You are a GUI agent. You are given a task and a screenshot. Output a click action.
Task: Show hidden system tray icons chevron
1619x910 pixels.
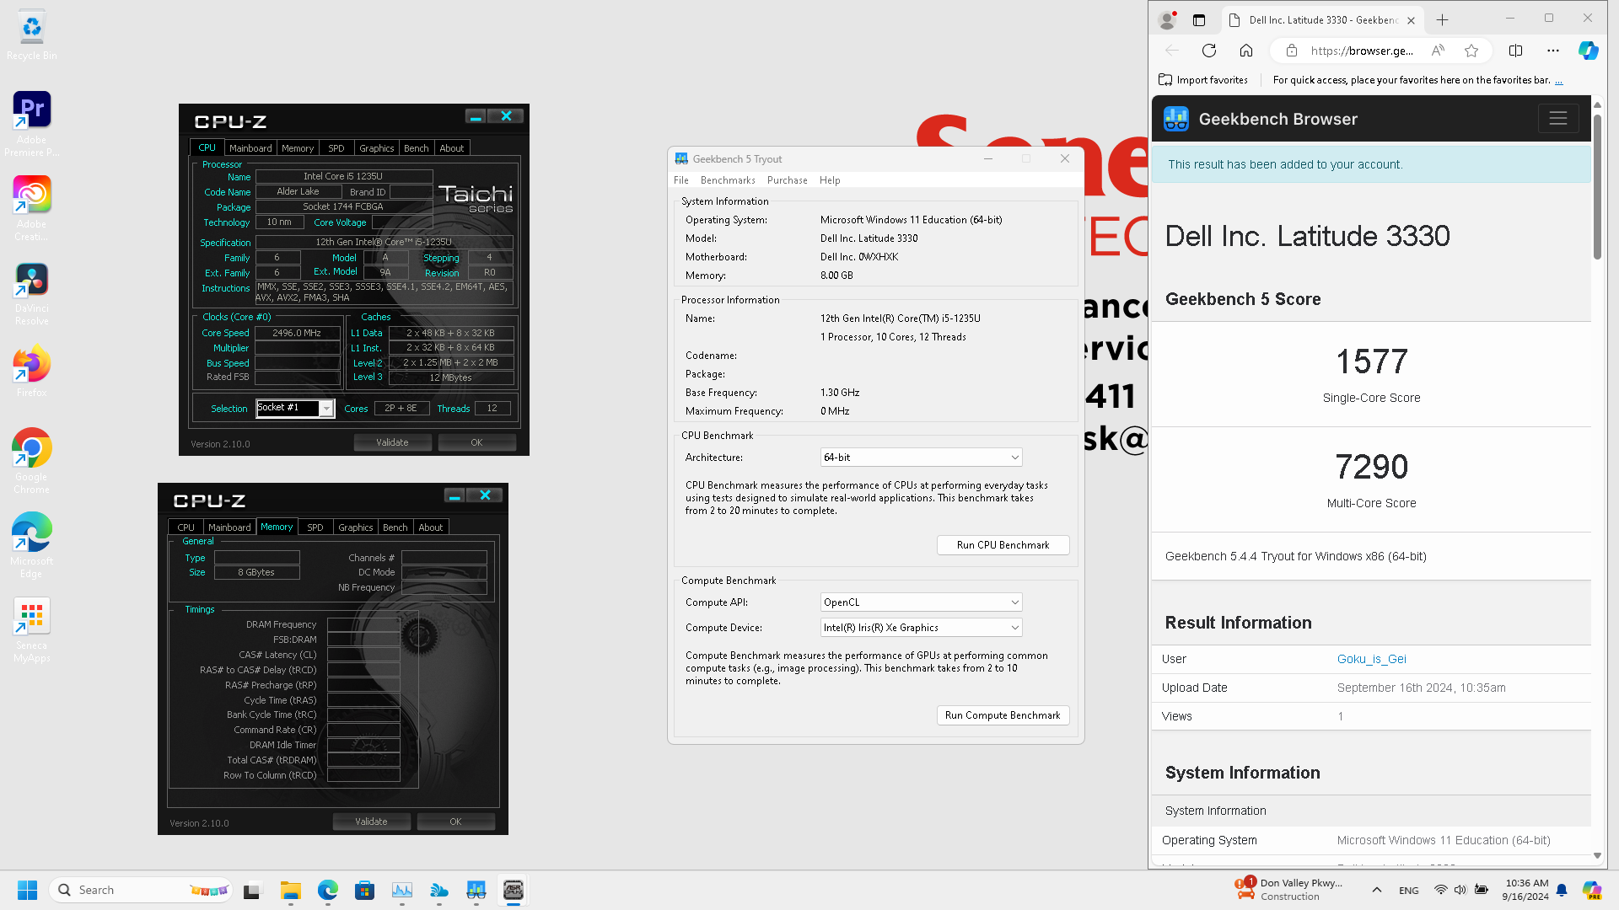pyautogui.click(x=1376, y=890)
